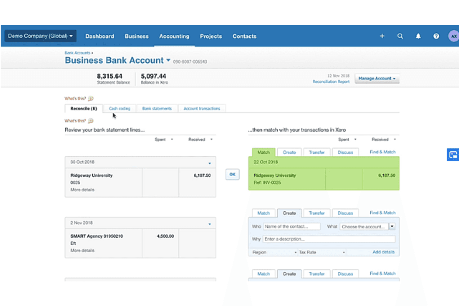Select the Discuss tab above the green Ridgeway match
Image resolution: width=459 pixels, height=306 pixels.
pos(345,152)
